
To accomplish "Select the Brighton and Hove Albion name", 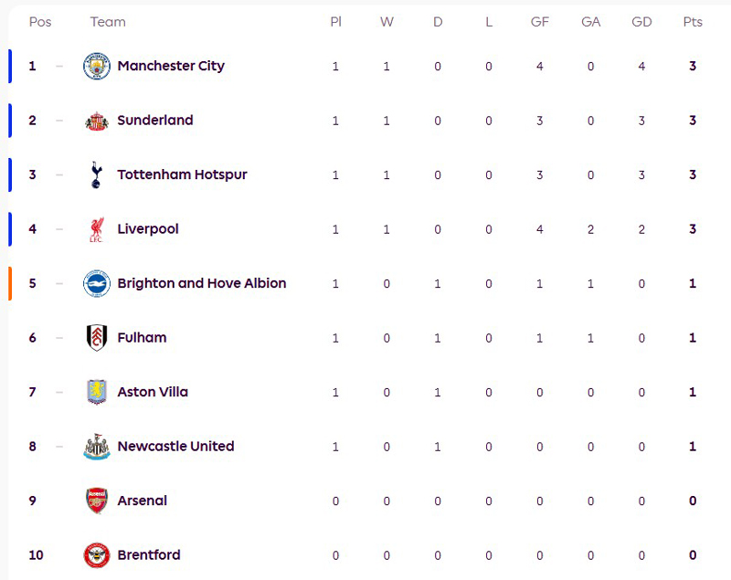I will coord(201,283).
